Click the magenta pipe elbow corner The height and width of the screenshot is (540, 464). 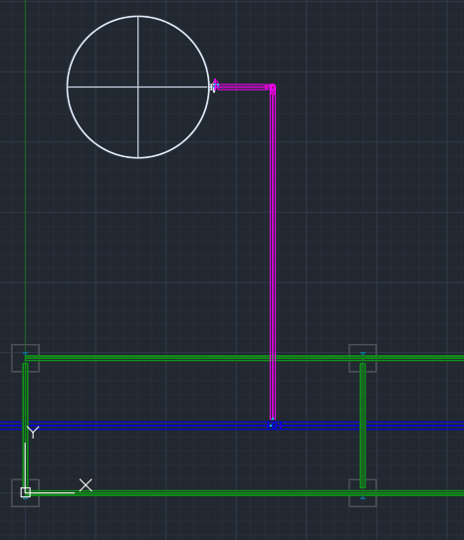[271, 89]
